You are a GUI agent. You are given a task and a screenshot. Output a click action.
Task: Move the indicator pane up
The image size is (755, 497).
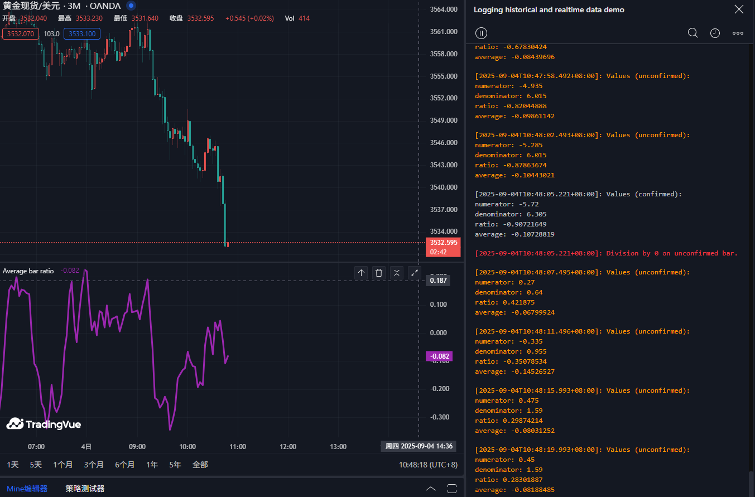(x=361, y=273)
